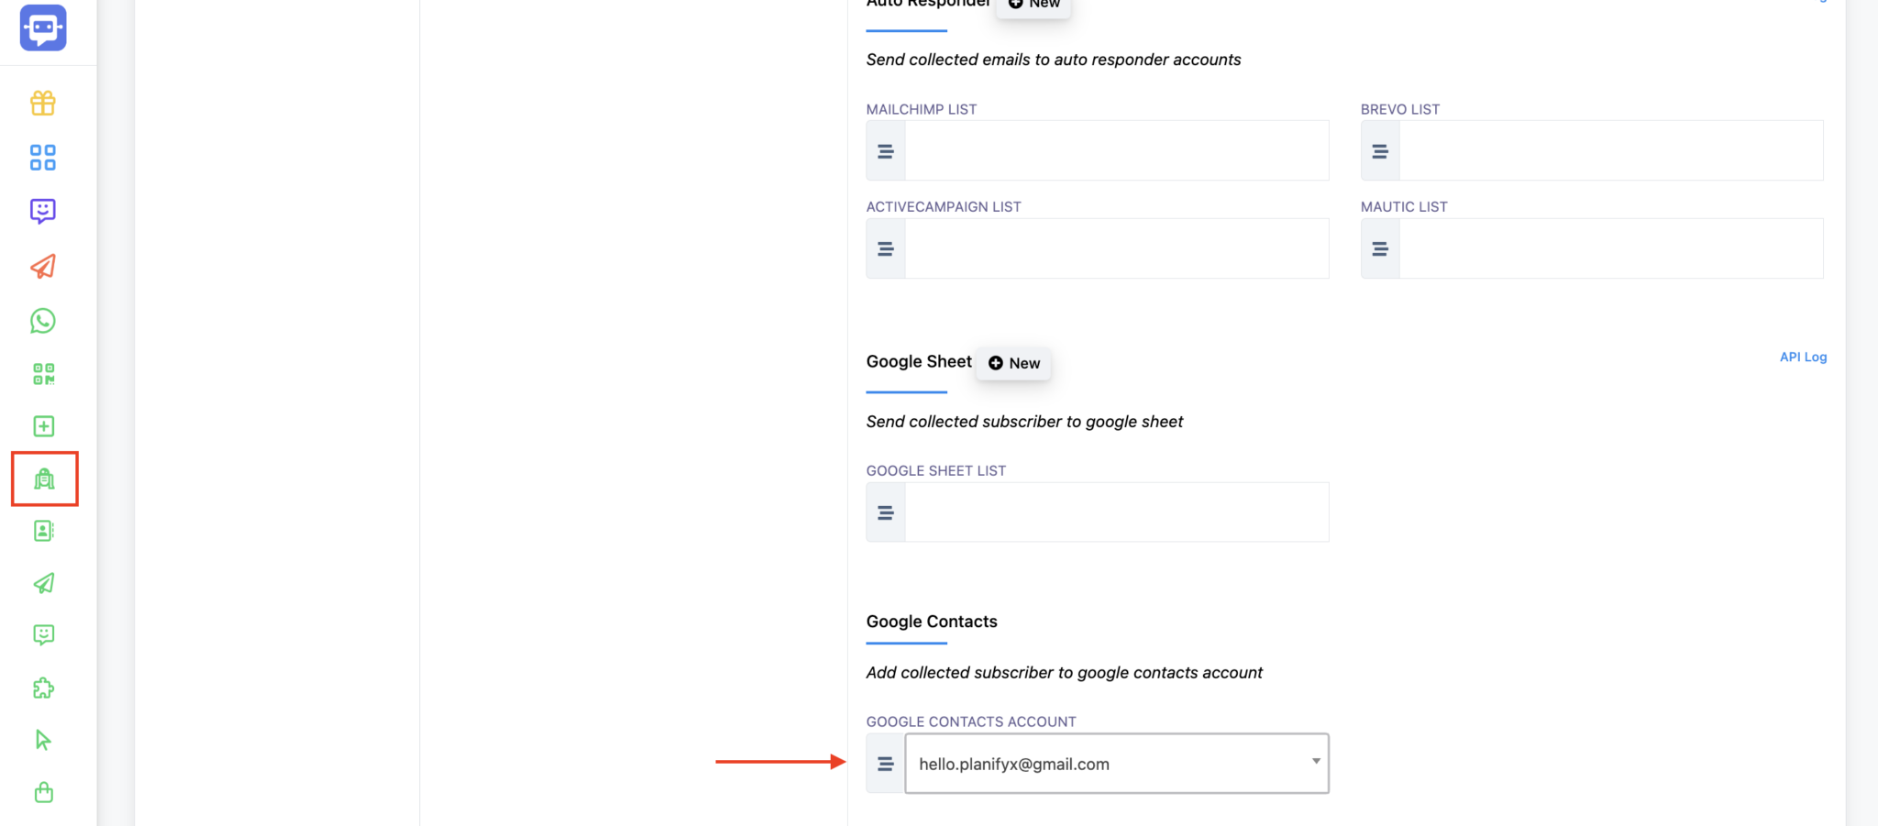Image resolution: width=1878 pixels, height=826 pixels.
Task: Click the ACTIVECAMPAIGN LIST label
Action: 944,207
